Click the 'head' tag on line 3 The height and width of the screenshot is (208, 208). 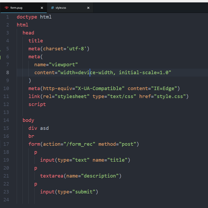pos(28,33)
